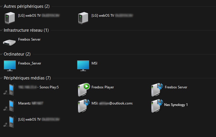Click the 'Ordinateur (2)' heading text
This screenshot has height=137, width=216.
17,54
